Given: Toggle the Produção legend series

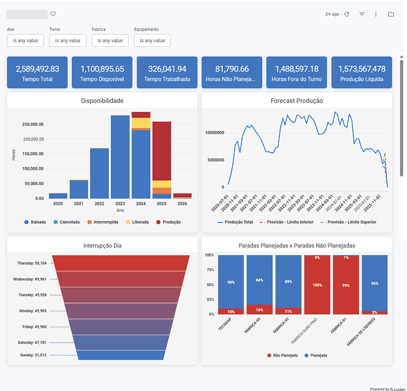Looking at the screenshot, I should 168,222.
